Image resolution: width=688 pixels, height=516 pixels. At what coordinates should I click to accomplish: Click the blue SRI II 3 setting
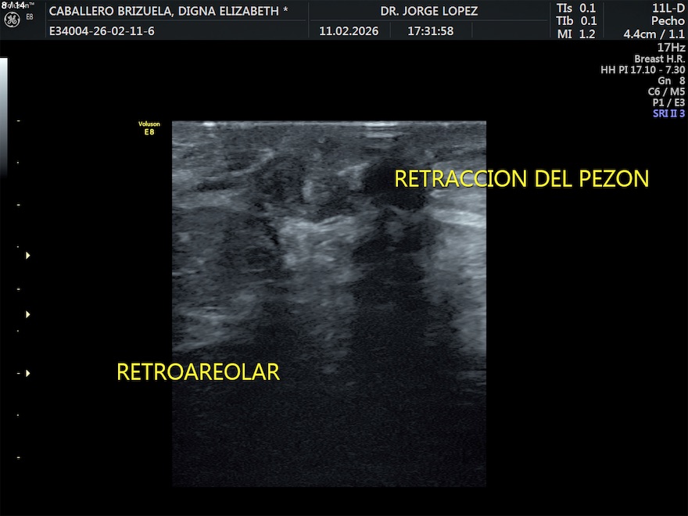click(x=668, y=113)
